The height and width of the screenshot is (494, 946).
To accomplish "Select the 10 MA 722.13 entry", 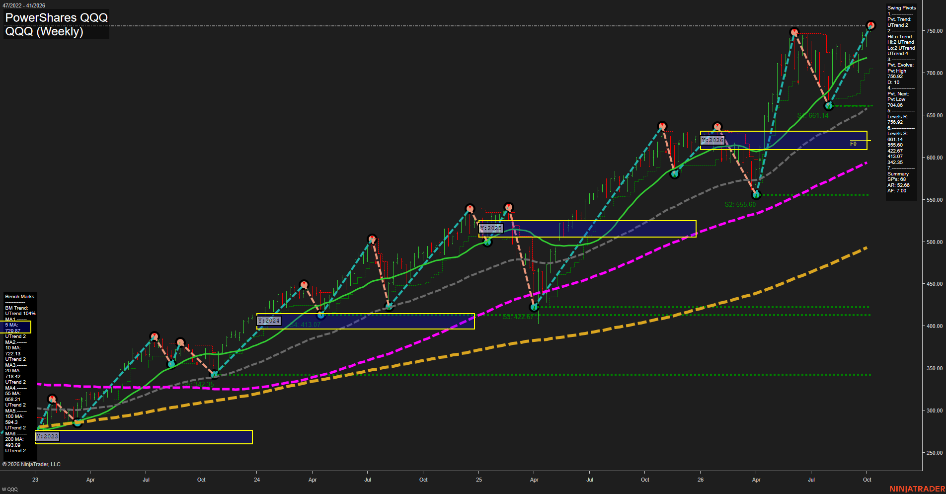I will coord(13,351).
